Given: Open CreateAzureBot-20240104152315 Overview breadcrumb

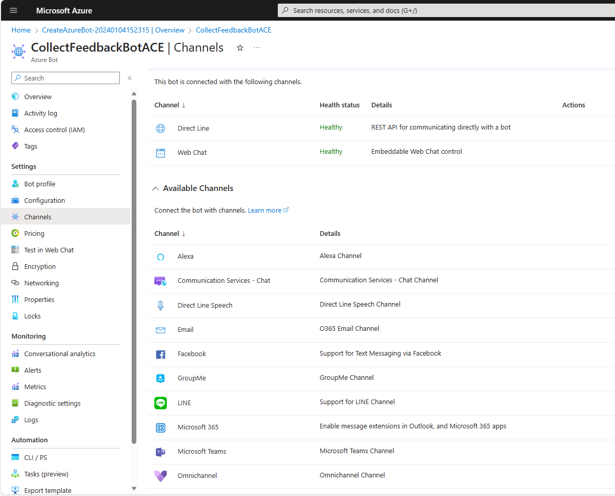Looking at the screenshot, I should [113, 30].
